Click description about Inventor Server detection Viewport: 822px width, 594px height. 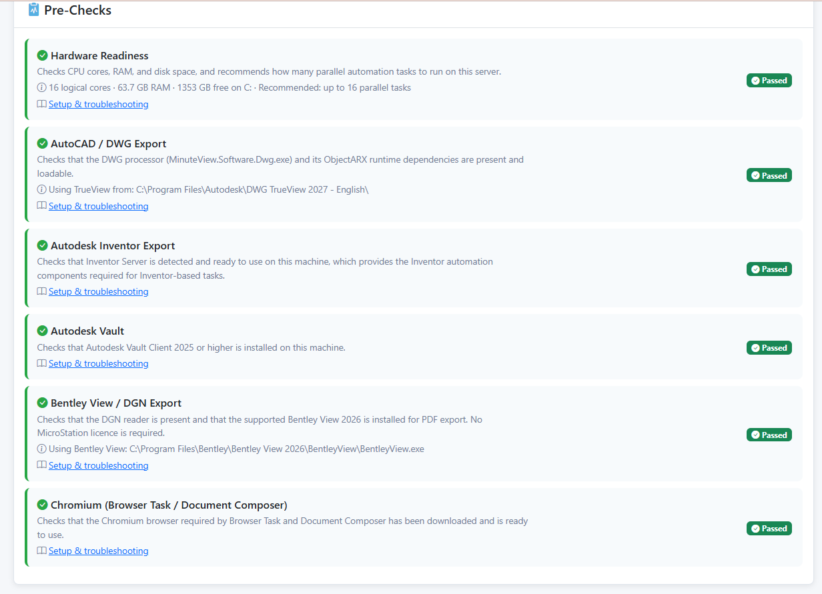[265, 269]
